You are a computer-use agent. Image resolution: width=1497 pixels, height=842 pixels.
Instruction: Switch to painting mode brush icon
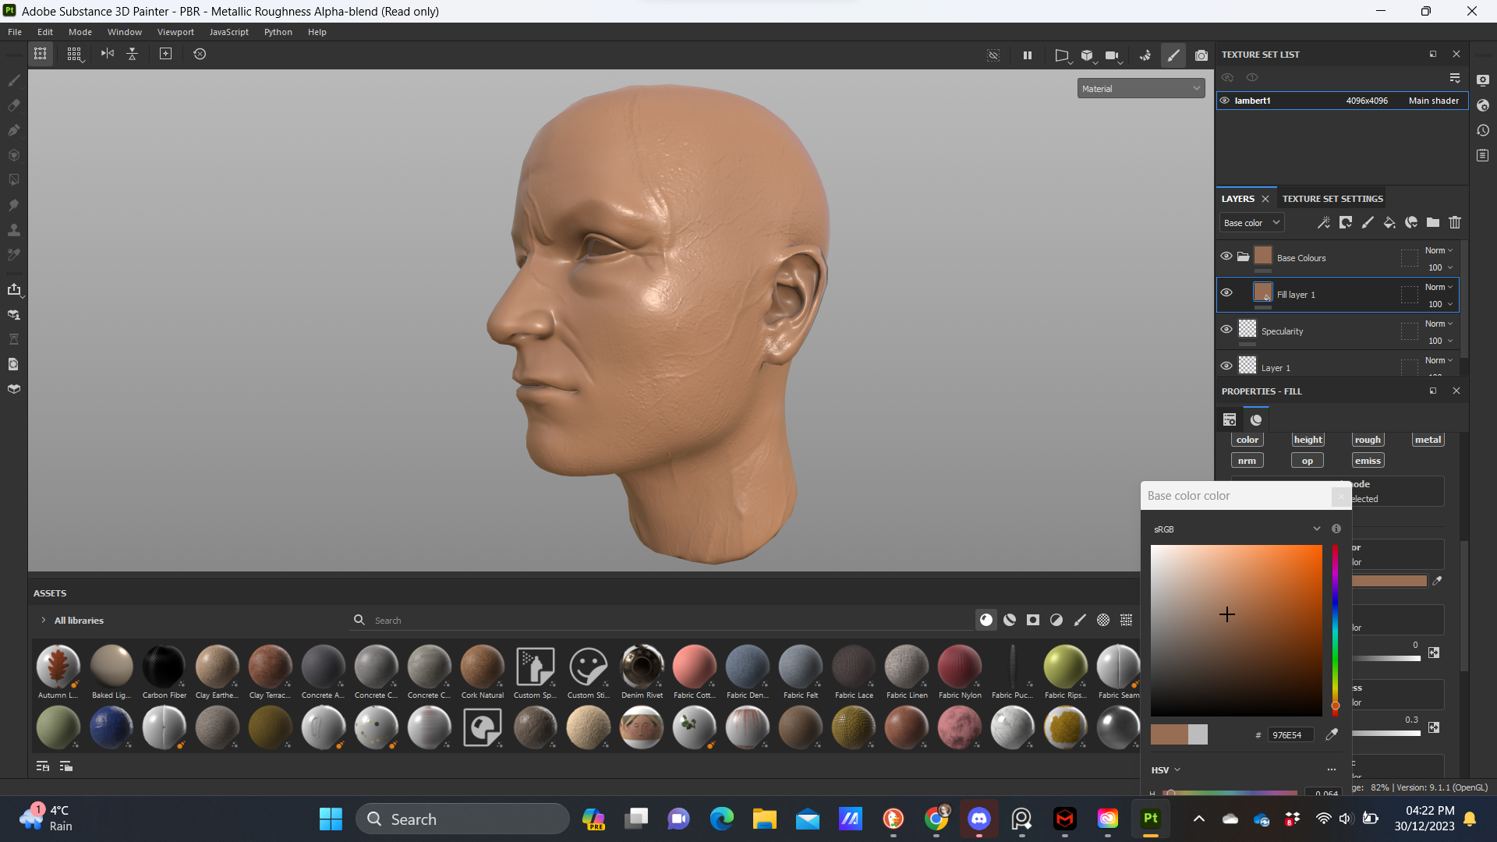[1173, 55]
